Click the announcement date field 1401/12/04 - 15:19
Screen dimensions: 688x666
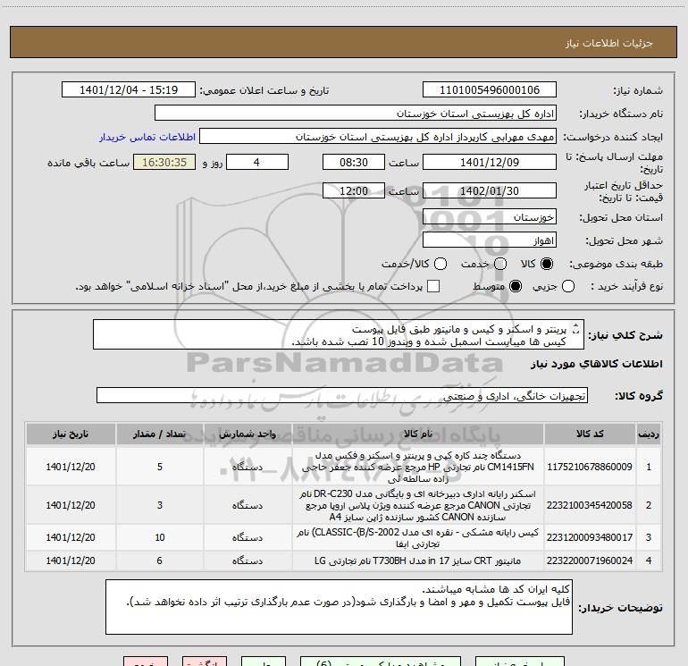128,90
